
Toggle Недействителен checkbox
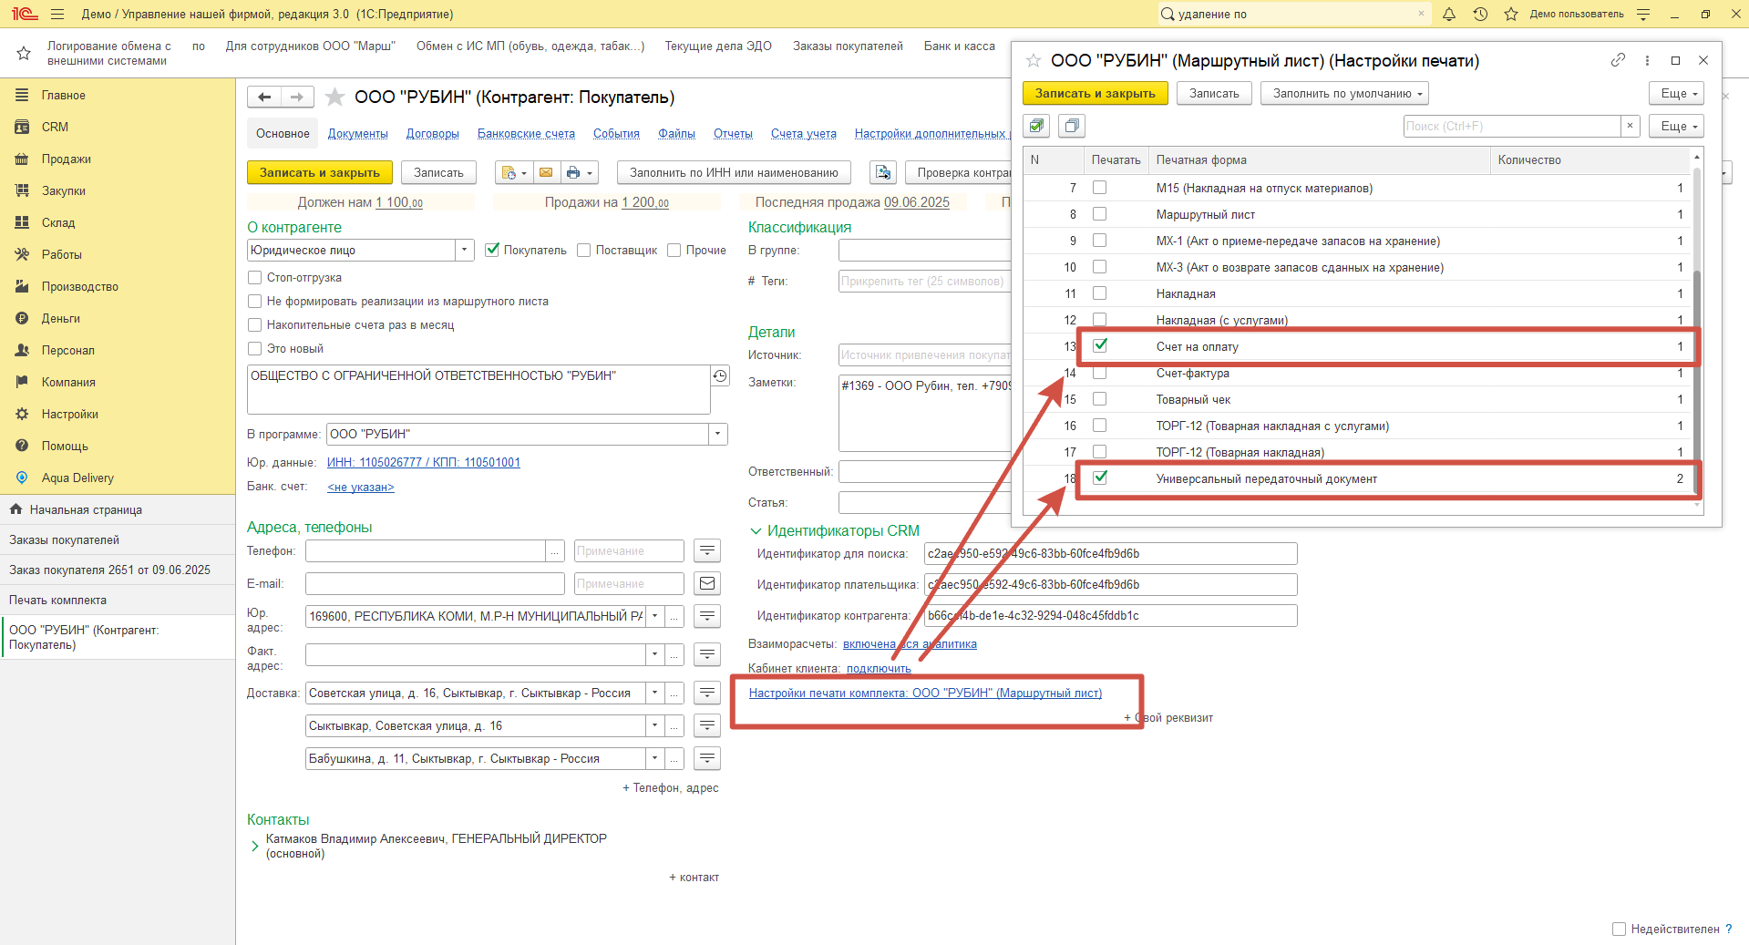[1619, 929]
